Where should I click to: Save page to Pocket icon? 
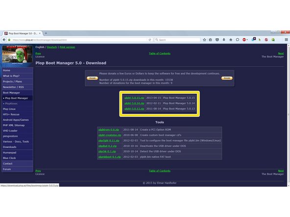(x=217, y=40)
